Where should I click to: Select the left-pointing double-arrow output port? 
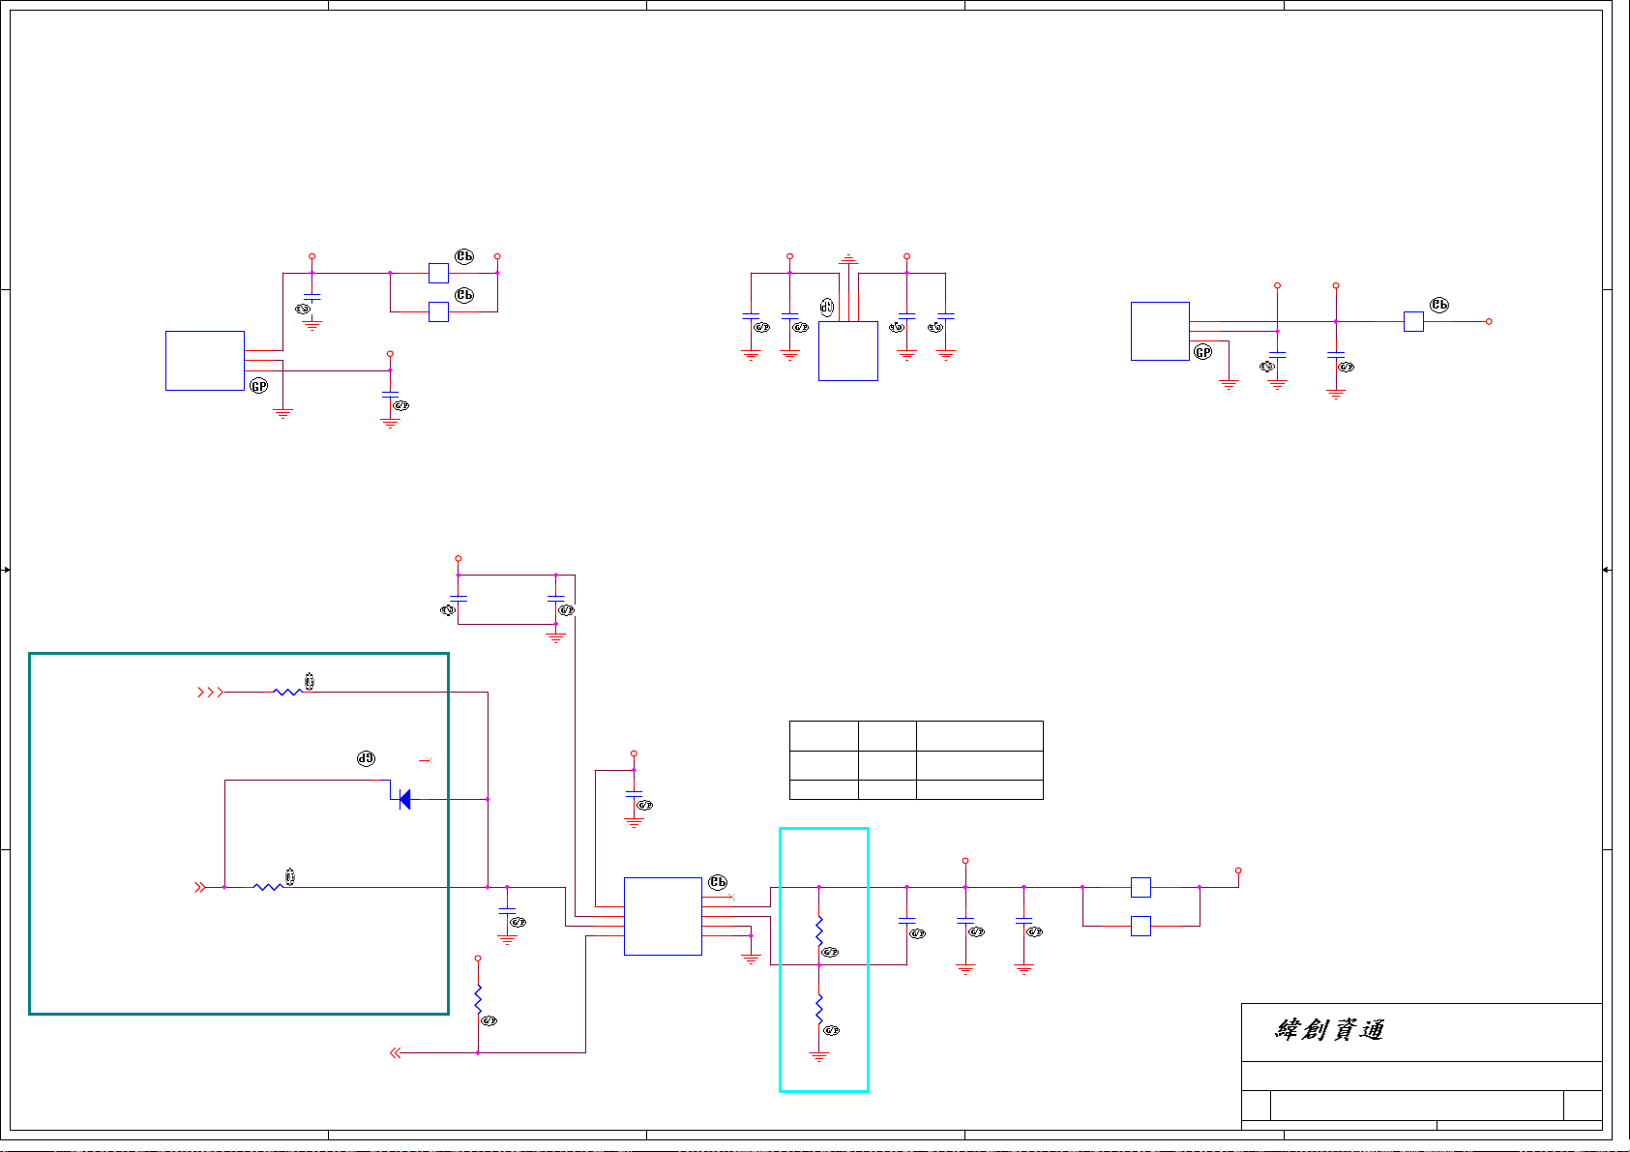click(x=396, y=1053)
